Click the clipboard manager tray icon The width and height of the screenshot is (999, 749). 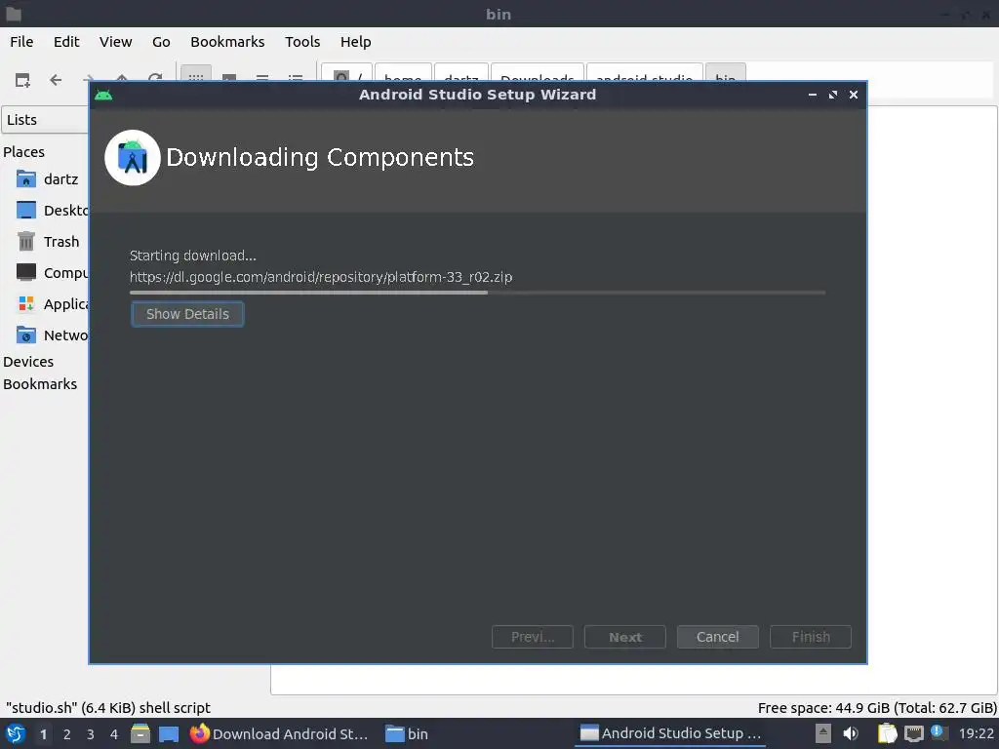[887, 733]
